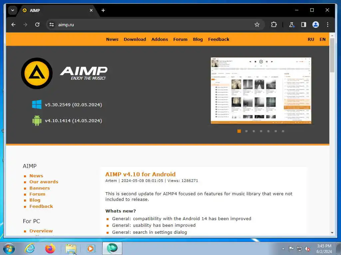Viewport: 341px width, 255px height.
Task: Select the first orange slideshow dot
Action: [x=239, y=131]
